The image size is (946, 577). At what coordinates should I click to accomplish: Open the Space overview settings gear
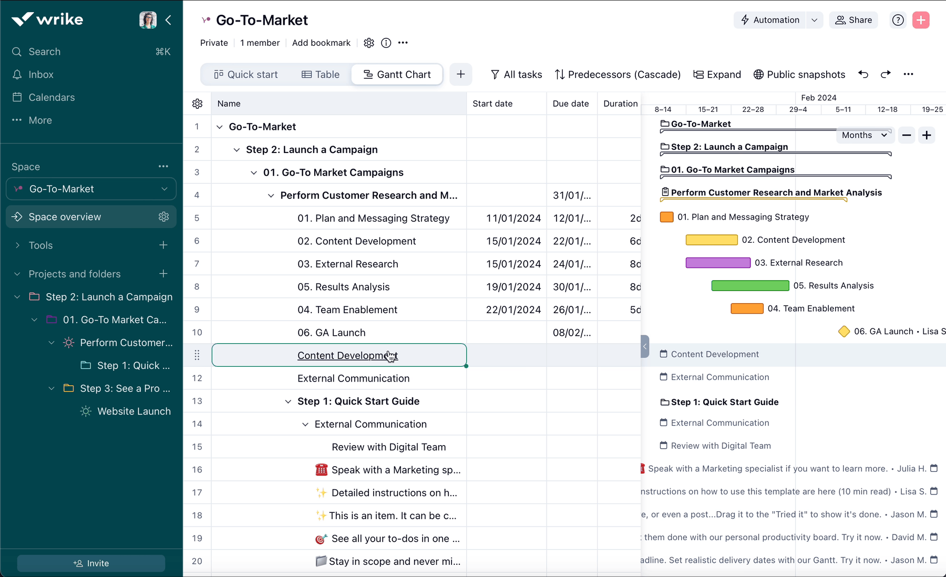[163, 217]
